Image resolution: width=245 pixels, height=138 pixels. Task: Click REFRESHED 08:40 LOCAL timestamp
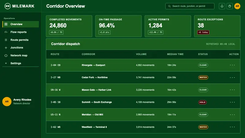221,44
